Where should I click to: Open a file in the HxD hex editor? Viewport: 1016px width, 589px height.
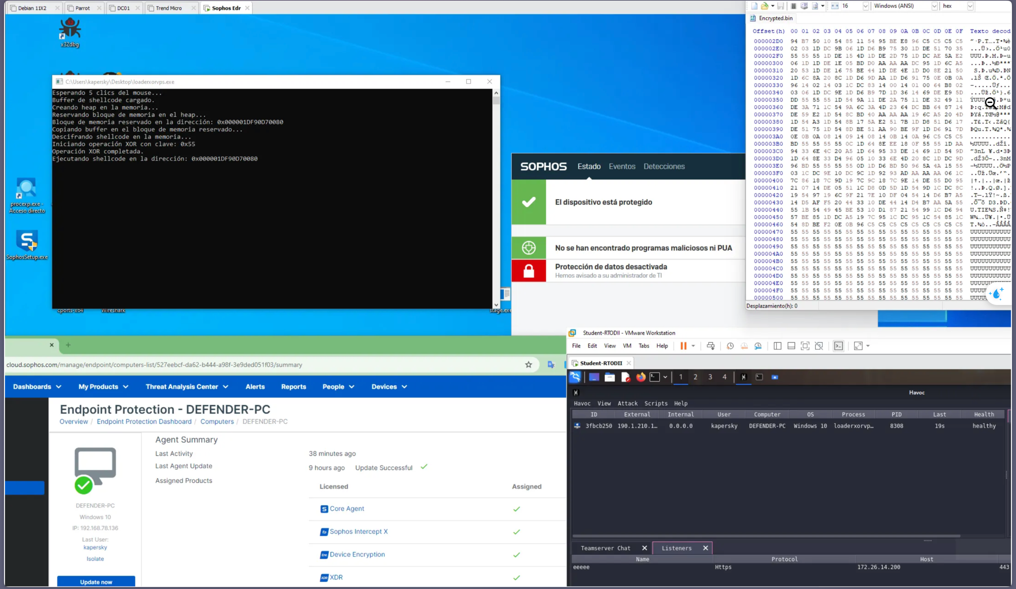(x=765, y=6)
